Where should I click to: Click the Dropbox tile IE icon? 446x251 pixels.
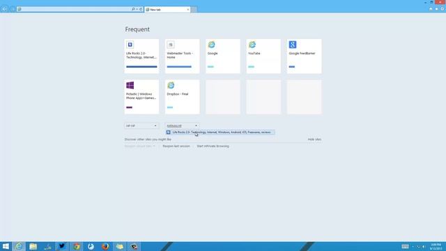click(x=171, y=85)
